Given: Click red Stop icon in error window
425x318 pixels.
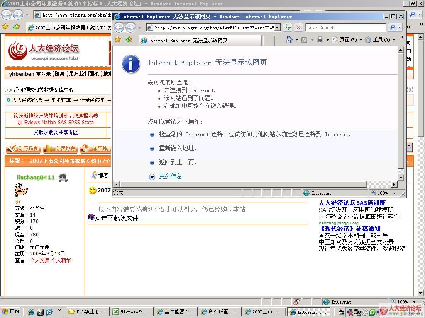Looking at the screenshot, I should pyautogui.click(x=298, y=27).
